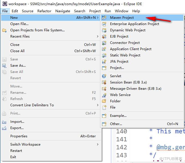Screen dimensions: 185x163
Task: Open the Refactor menu
Action: pos(44,11)
